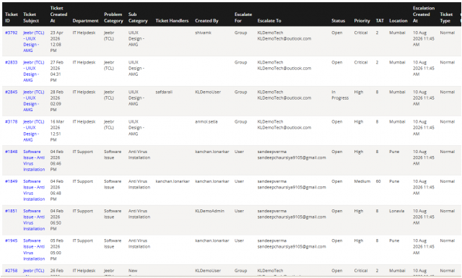
Task: Open ticket #3178 link
Action: tap(12, 122)
